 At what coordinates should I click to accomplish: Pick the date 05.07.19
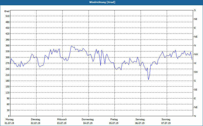point(114,123)
